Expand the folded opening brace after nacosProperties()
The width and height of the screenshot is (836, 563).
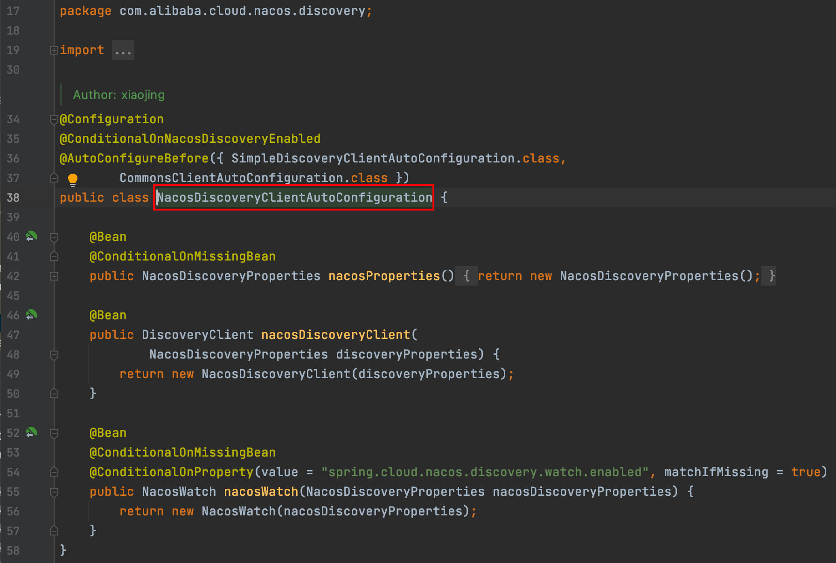[x=467, y=276]
